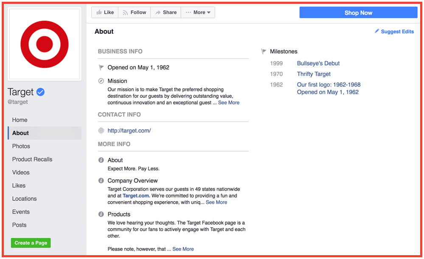Click the green Create a Page button

pyautogui.click(x=31, y=243)
